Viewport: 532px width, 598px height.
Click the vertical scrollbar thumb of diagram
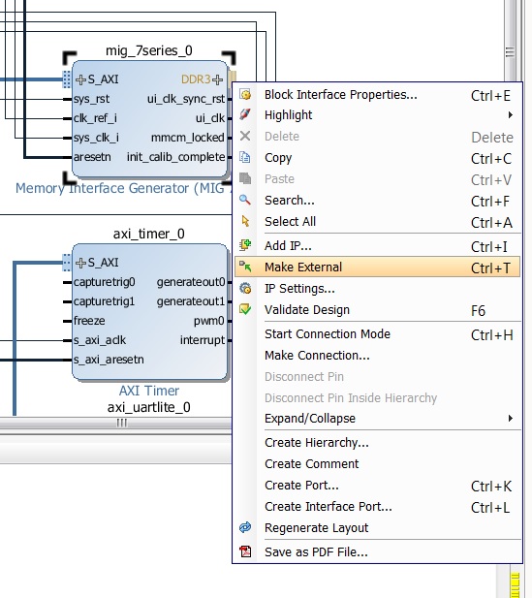pyautogui.click(x=510, y=51)
